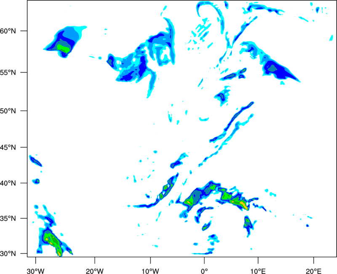Image resolution: width=337 pixels, height=274 pixels.
Task: Click the 40°N latitude label
Action: tap(8, 183)
